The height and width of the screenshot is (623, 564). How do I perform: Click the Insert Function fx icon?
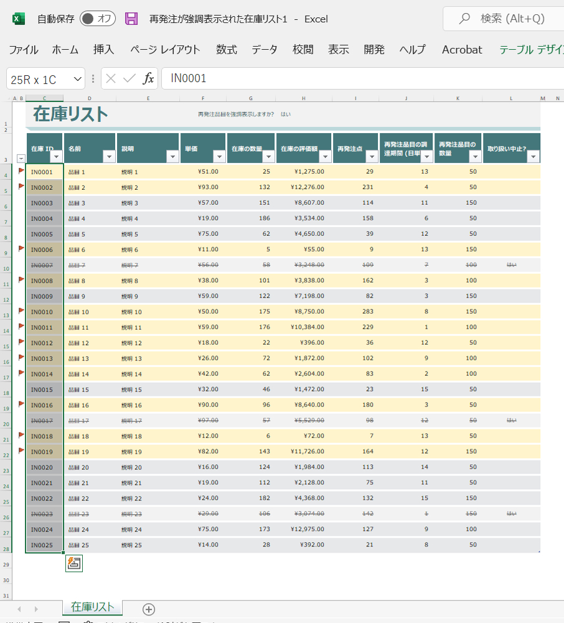coord(148,78)
